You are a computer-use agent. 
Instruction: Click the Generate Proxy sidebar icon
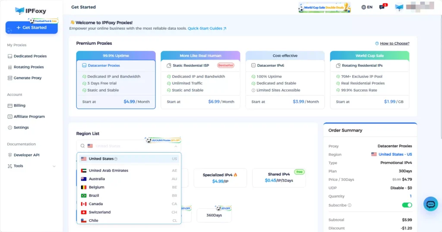[10, 78]
